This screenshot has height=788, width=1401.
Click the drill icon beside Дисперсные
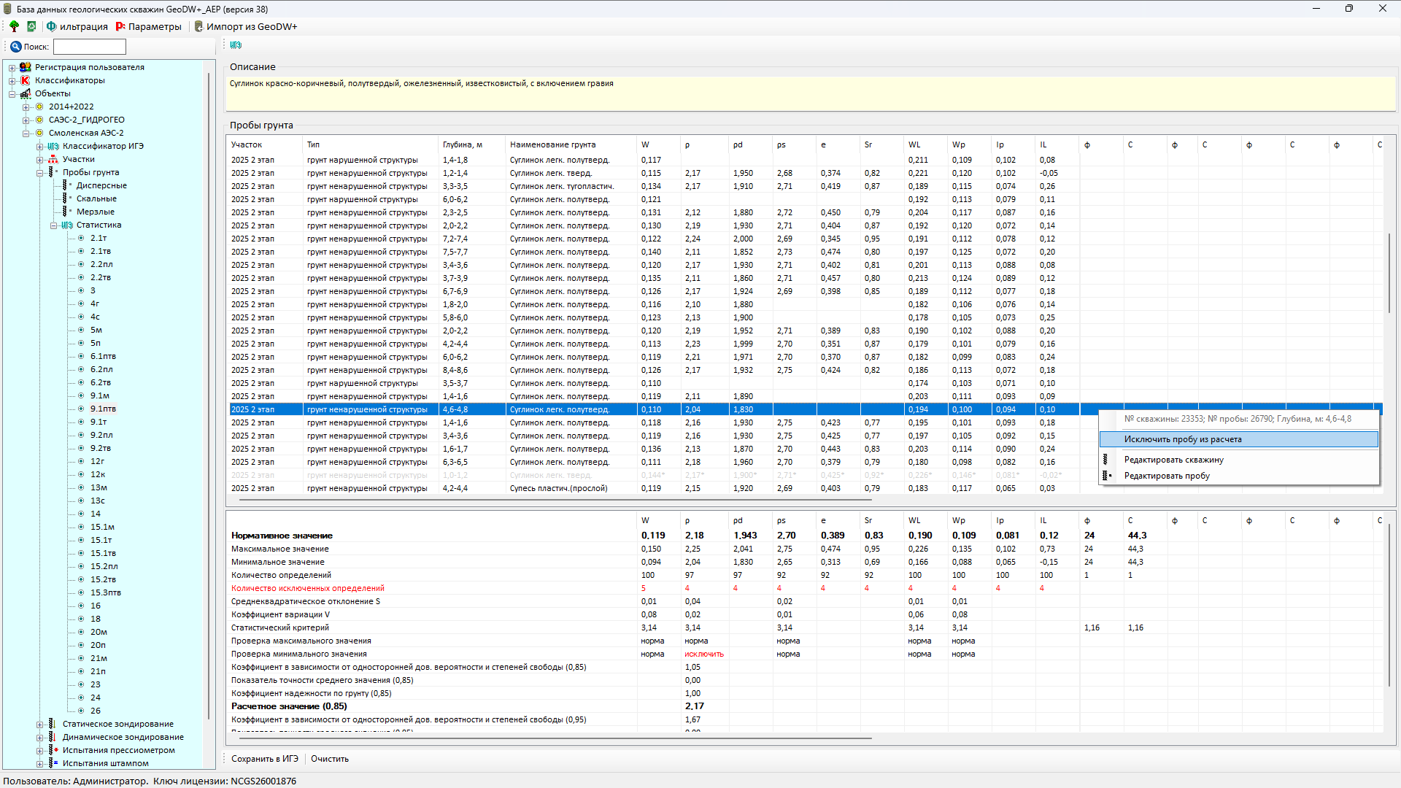(x=66, y=185)
